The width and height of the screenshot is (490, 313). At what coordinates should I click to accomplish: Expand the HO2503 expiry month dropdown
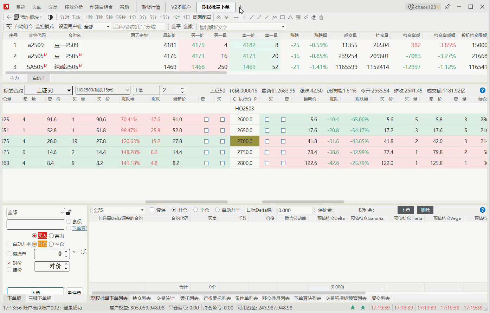[103, 90]
